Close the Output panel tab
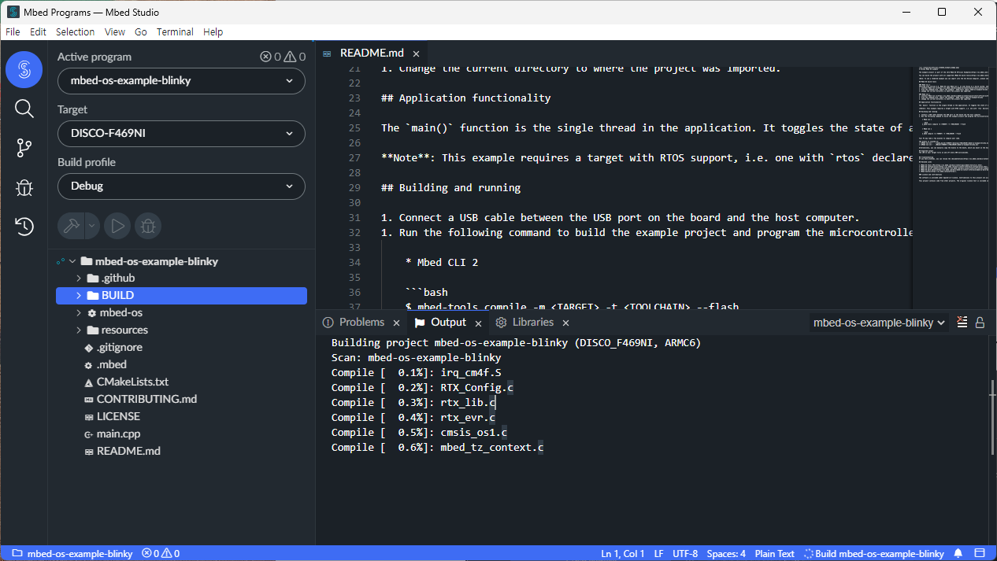997x561 pixels. [x=478, y=323]
